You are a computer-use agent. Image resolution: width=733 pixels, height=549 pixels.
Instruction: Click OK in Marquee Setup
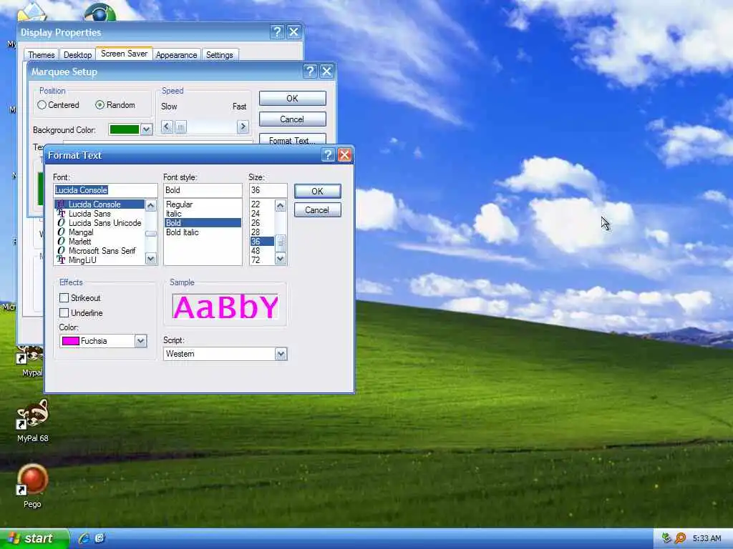[x=292, y=99]
